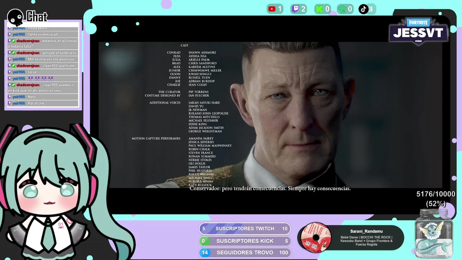This screenshot has width=462, height=260.
Task: Click Sarani_Randamu in the music widget
Action: pos(366,231)
